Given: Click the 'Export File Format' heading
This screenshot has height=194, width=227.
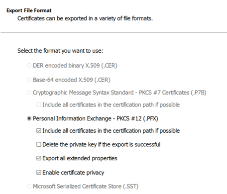Looking at the screenshot, I should (x=29, y=10).
